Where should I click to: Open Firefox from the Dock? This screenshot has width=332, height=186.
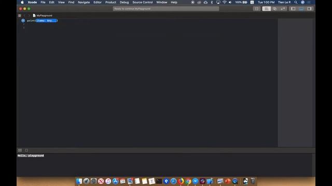(181, 181)
